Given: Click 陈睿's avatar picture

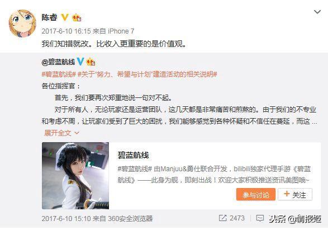Looking at the screenshot, I should pos(22,24).
